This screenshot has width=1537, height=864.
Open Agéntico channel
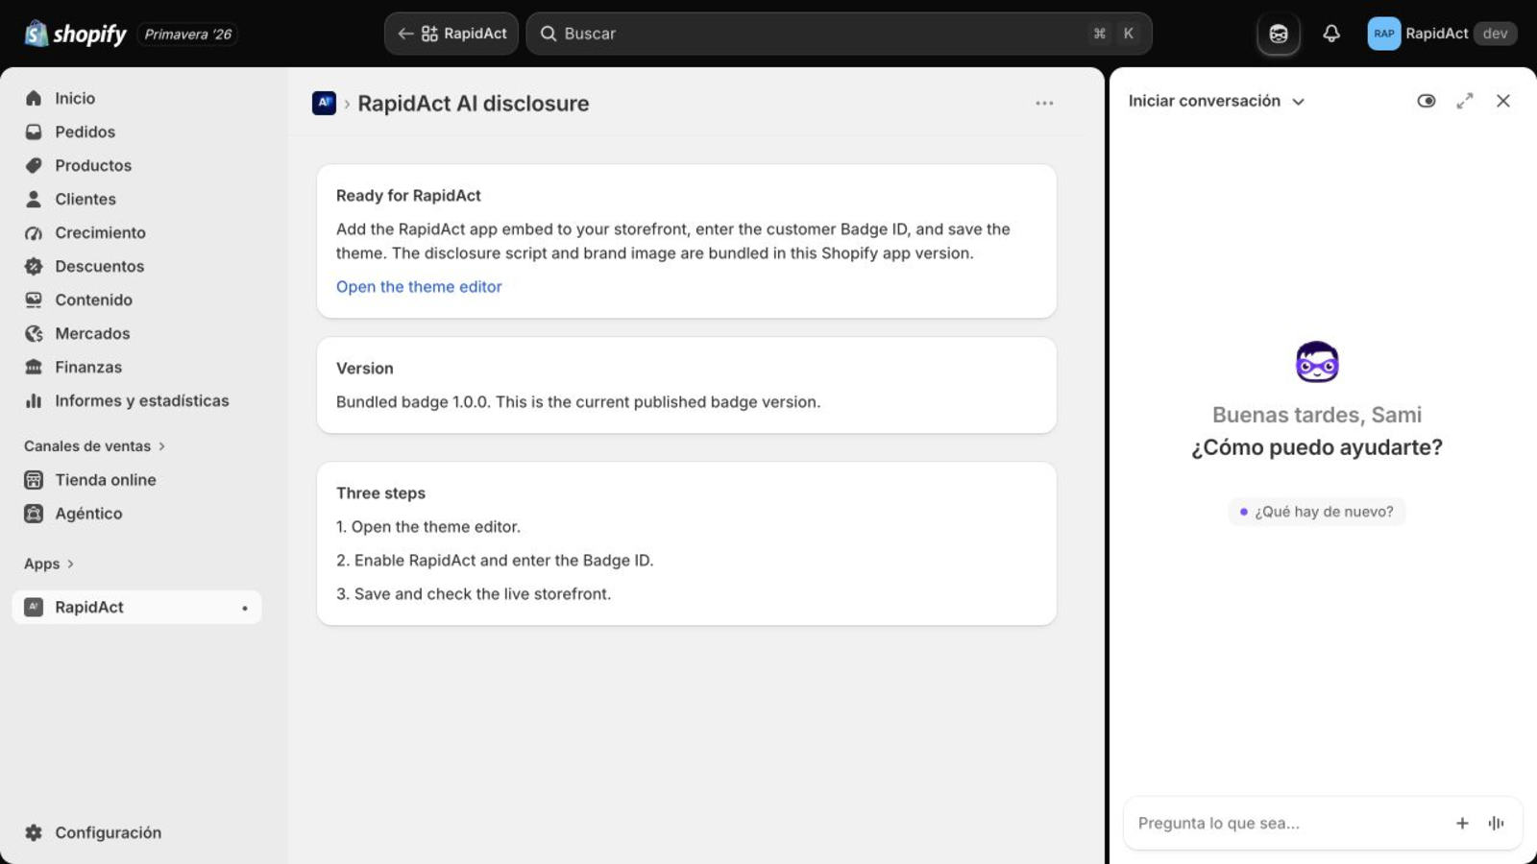coord(136,514)
